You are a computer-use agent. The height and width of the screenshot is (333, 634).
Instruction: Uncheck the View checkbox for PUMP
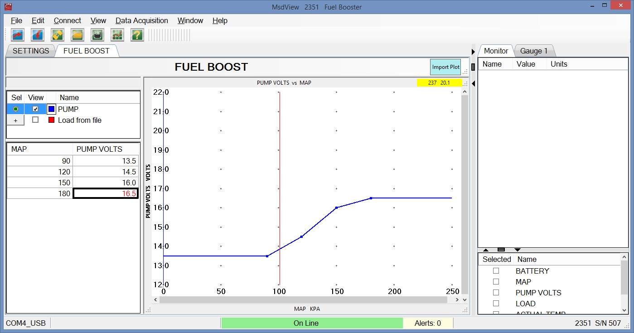pos(35,109)
